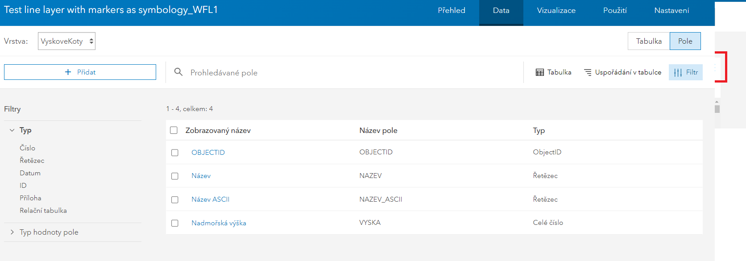Viewport: 746px width, 261px height.
Task: Click the Zobrazovaný název column header
Action: click(x=218, y=130)
